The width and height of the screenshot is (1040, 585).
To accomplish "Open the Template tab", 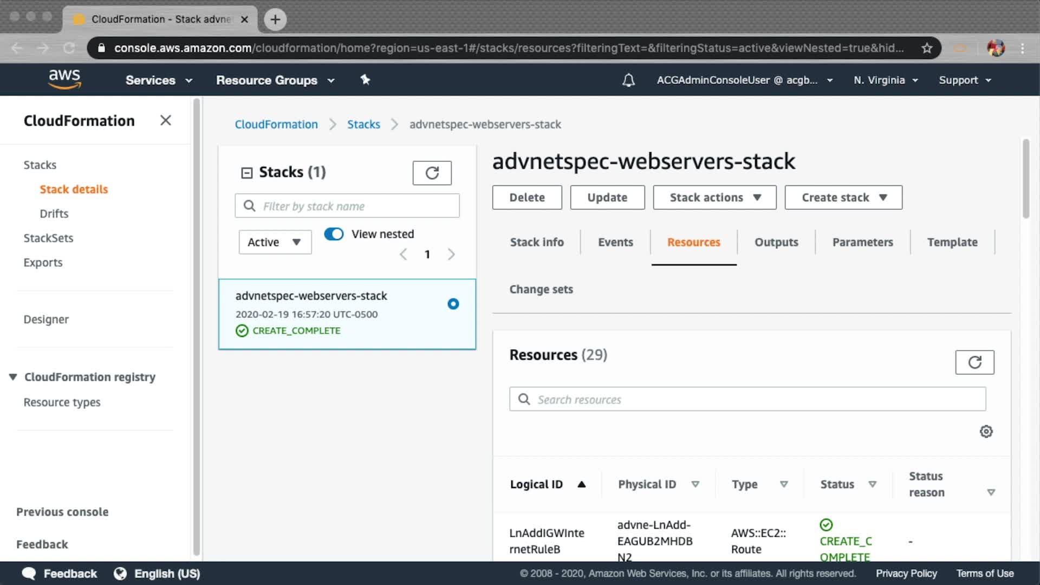I will (x=952, y=242).
